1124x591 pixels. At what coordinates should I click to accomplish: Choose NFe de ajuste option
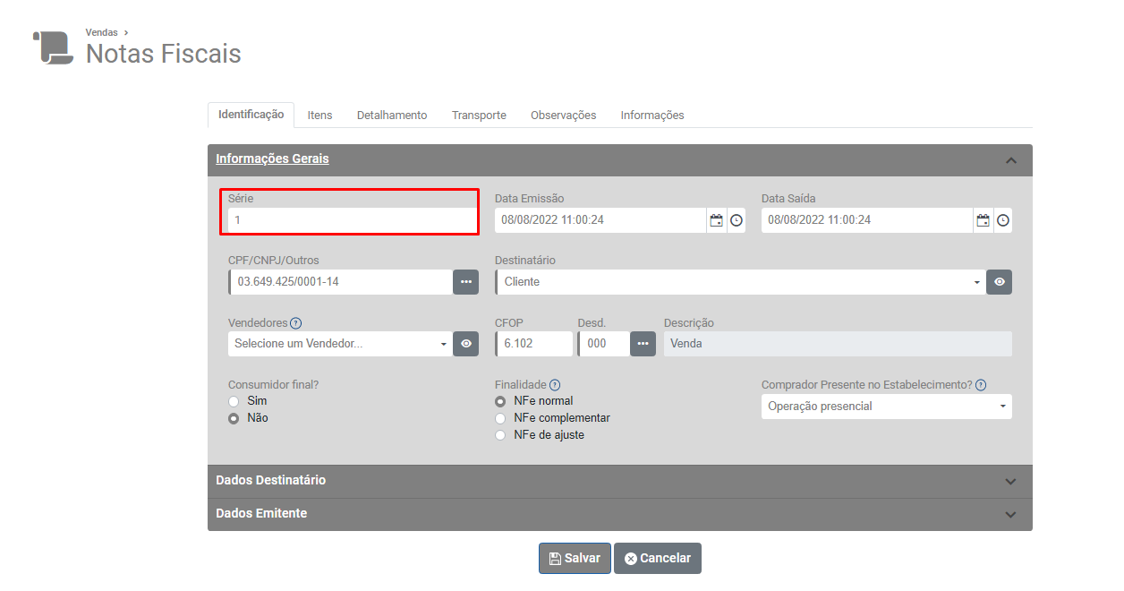point(501,435)
